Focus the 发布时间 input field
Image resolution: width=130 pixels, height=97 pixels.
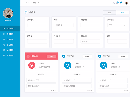tap(64, 41)
